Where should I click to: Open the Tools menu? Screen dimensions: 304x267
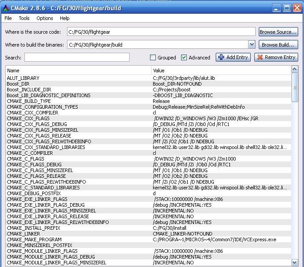(24, 18)
